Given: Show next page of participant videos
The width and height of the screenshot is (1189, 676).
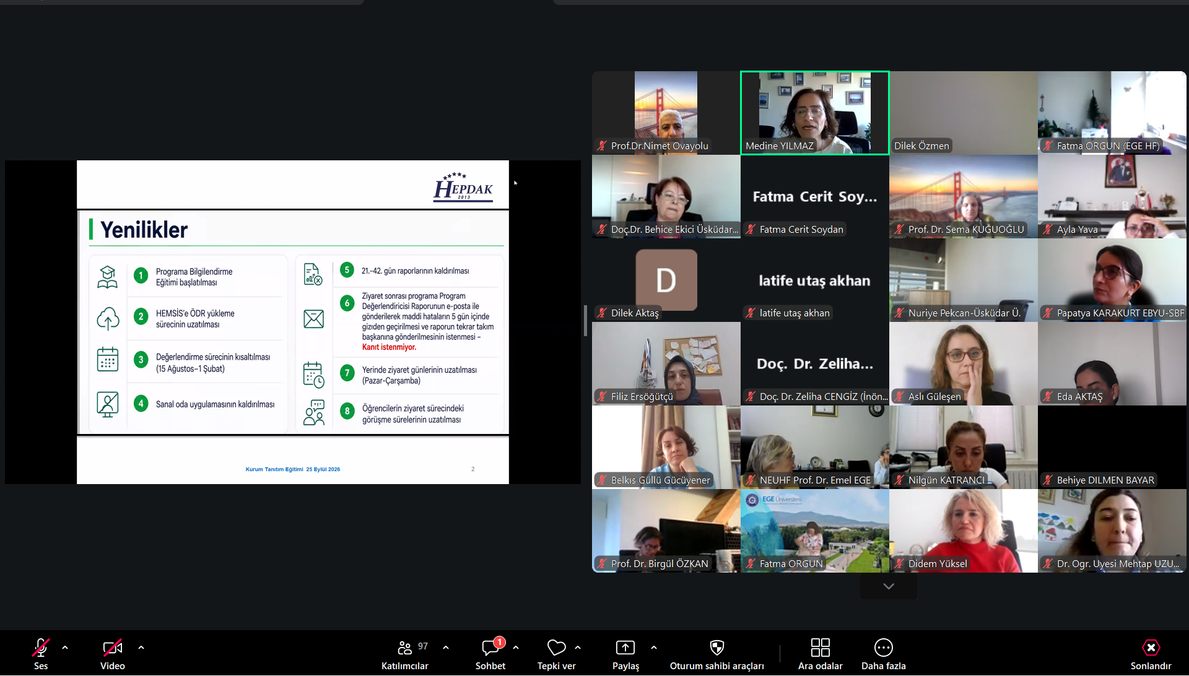Looking at the screenshot, I should pyautogui.click(x=889, y=586).
